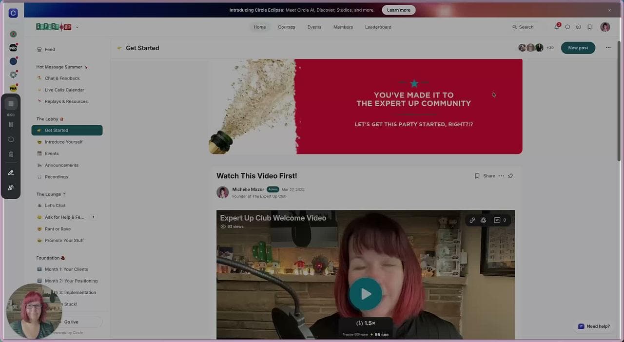Image resolution: width=624 pixels, height=342 pixels.
Task: Open the Replays & Resources space
Action: click(67, 101)
